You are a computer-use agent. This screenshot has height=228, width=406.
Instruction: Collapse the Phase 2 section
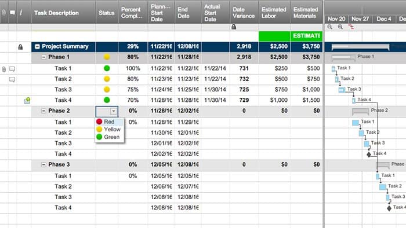coord(43,111)
